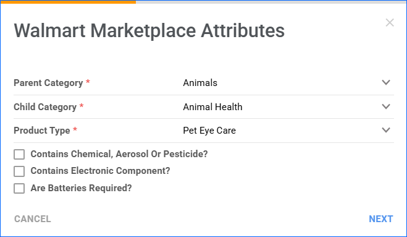The height and width of the screenshot is (237, 407).
Task: Close the Walmart Marketplace Attributes dialog
Action: [390, 23]
